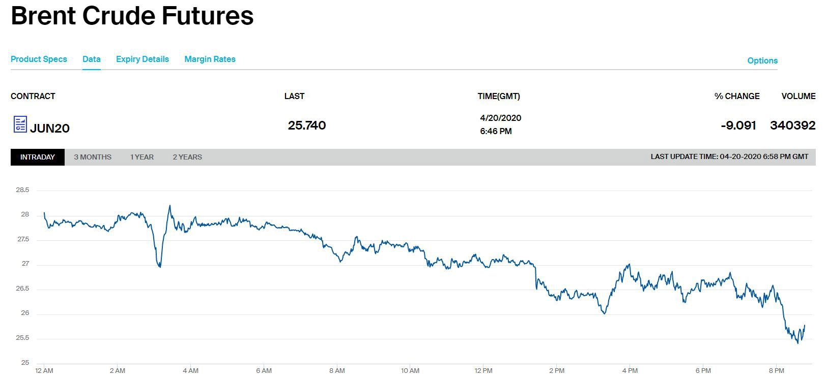
Task: Open the Product Specs tab
Action: coord(39,59)
